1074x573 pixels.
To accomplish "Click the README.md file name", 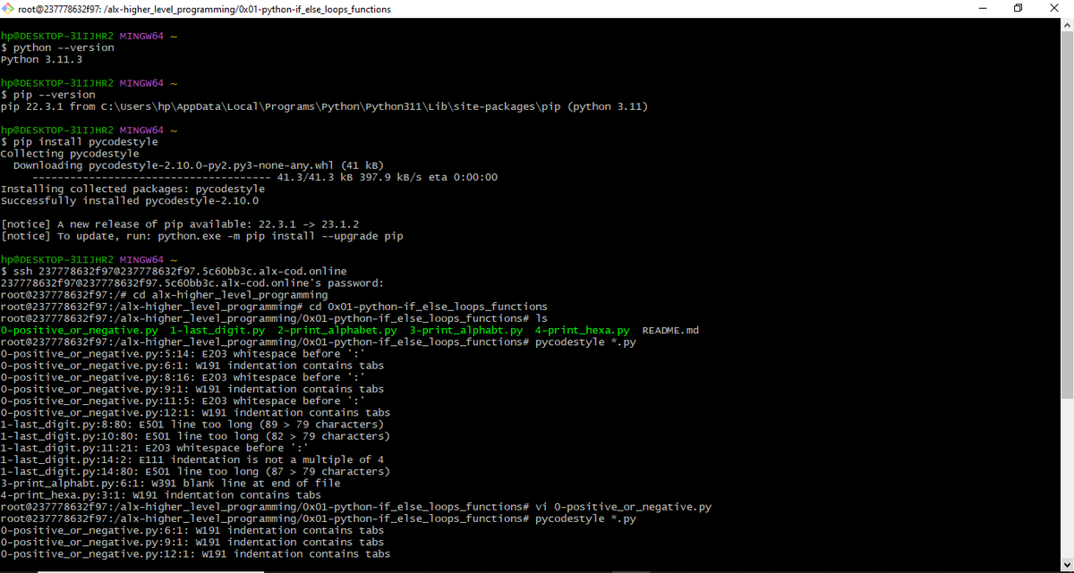I will pyautogui.click(x=670, y=330).
